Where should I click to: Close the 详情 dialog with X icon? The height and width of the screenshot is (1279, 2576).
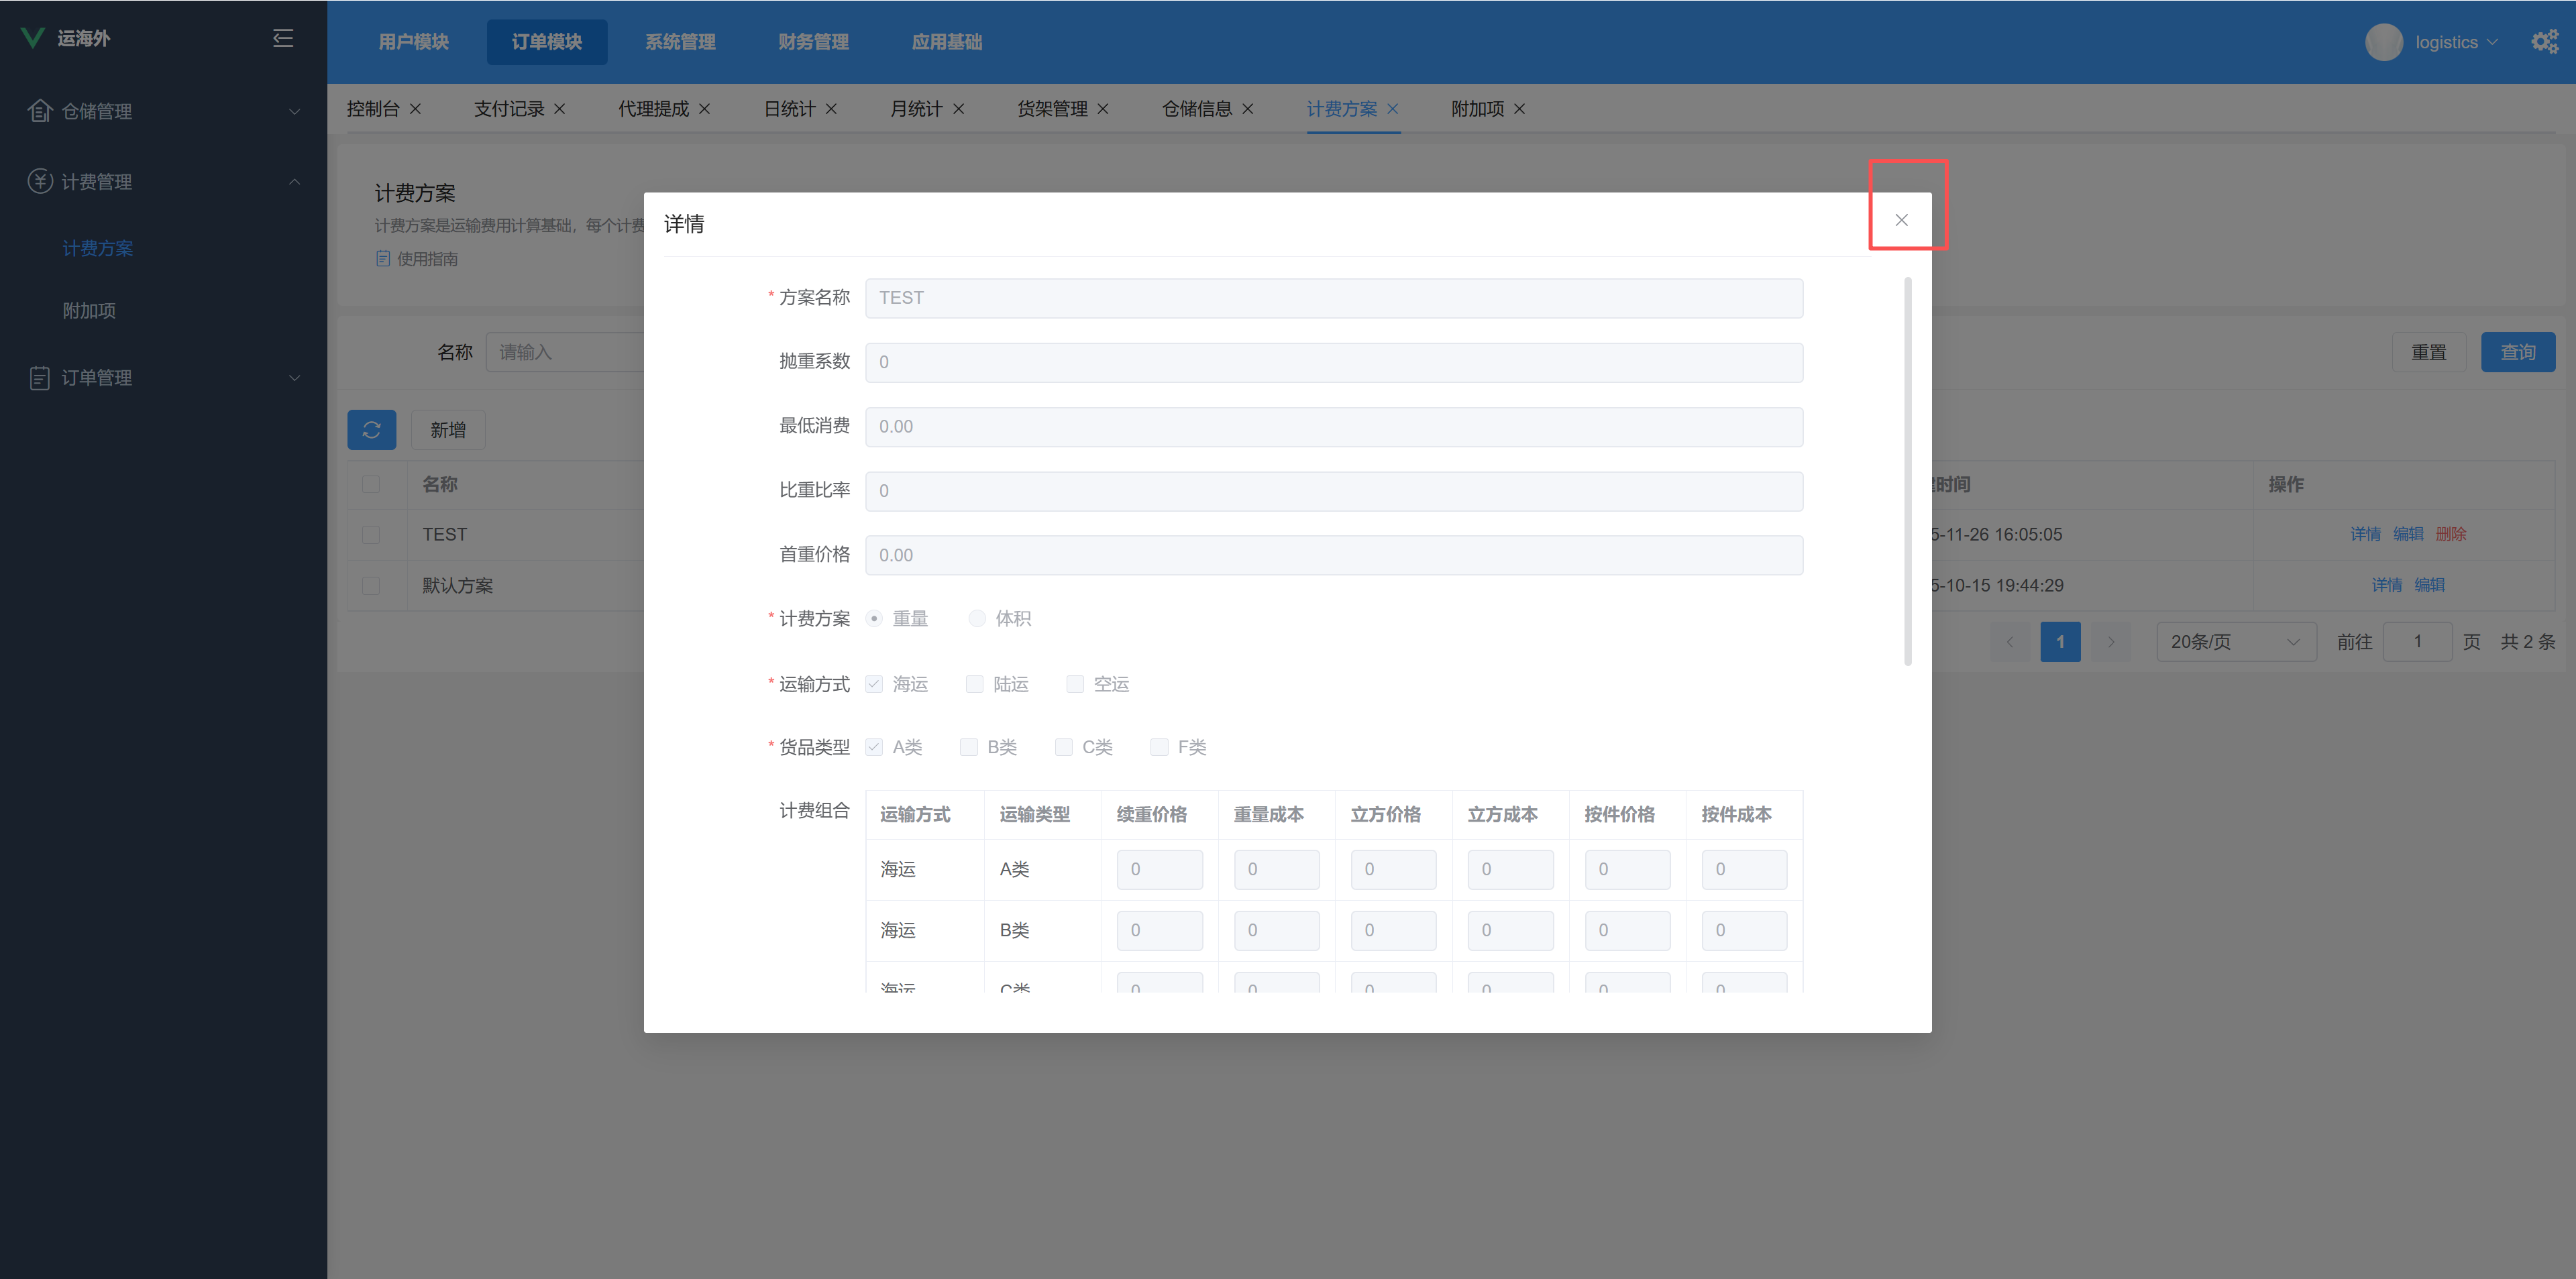click(x=1901, y=220)
